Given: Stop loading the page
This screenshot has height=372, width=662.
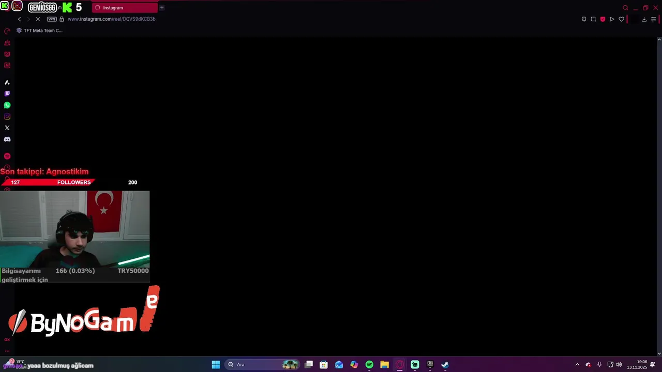Looking at the screenshot, I should pos(38,19).
